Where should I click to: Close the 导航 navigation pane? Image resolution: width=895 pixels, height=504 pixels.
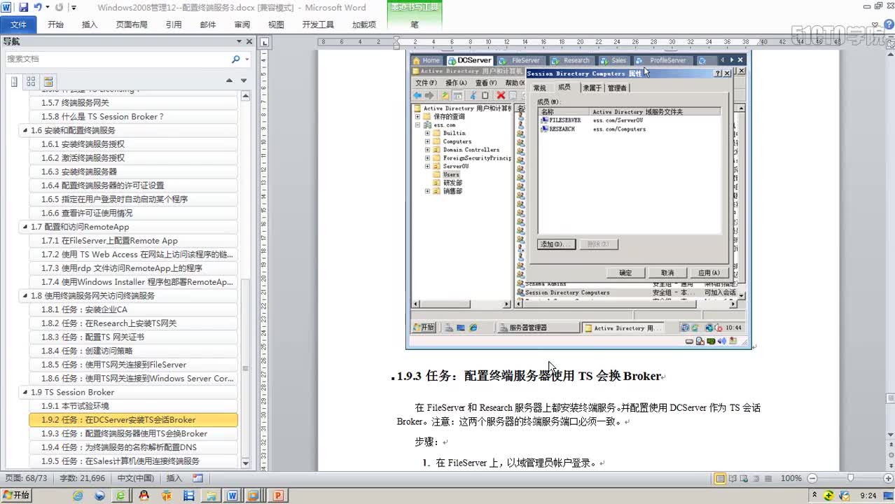click(249, 41)
